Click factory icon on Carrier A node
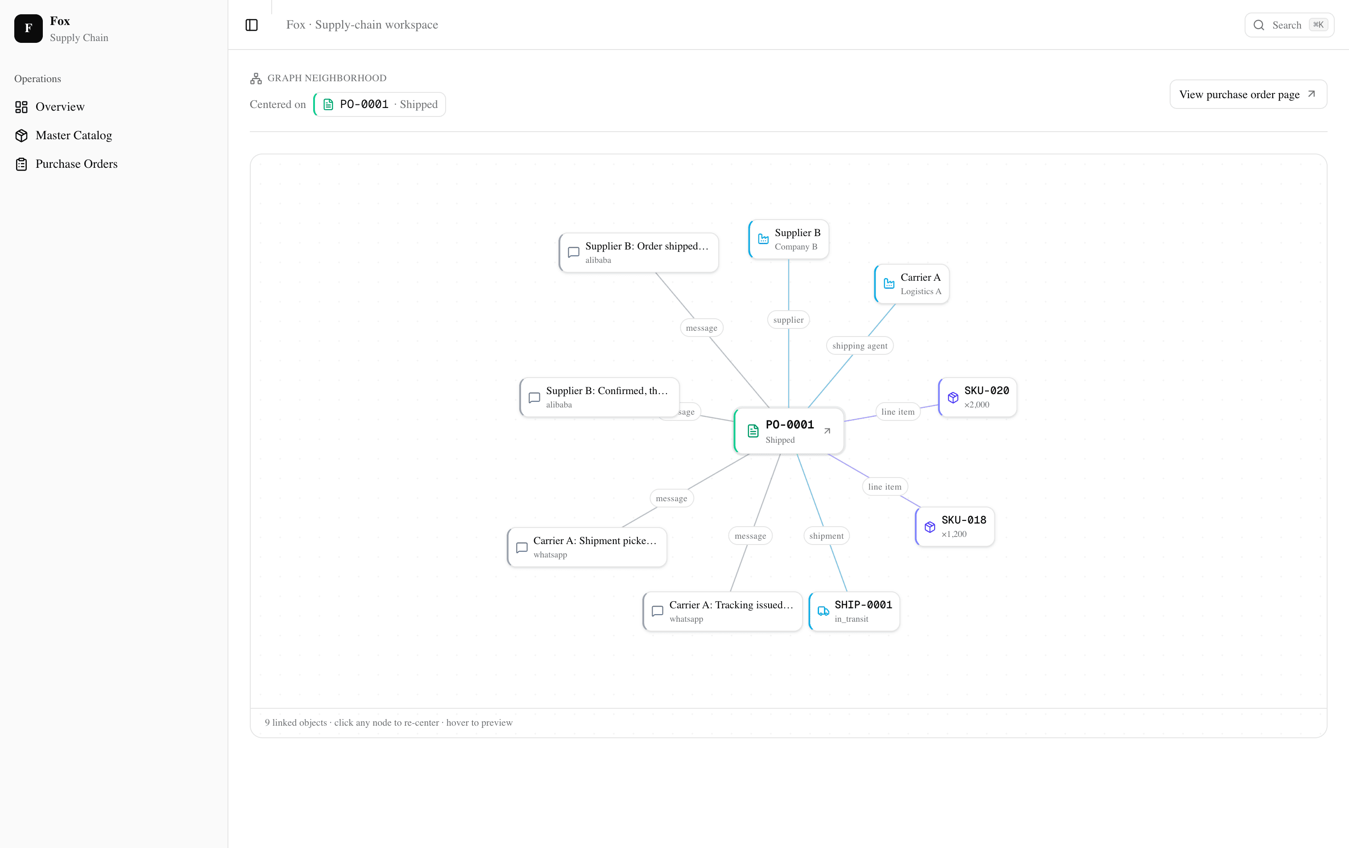The width and height of the screenshot is (1349, 848). 889,283
